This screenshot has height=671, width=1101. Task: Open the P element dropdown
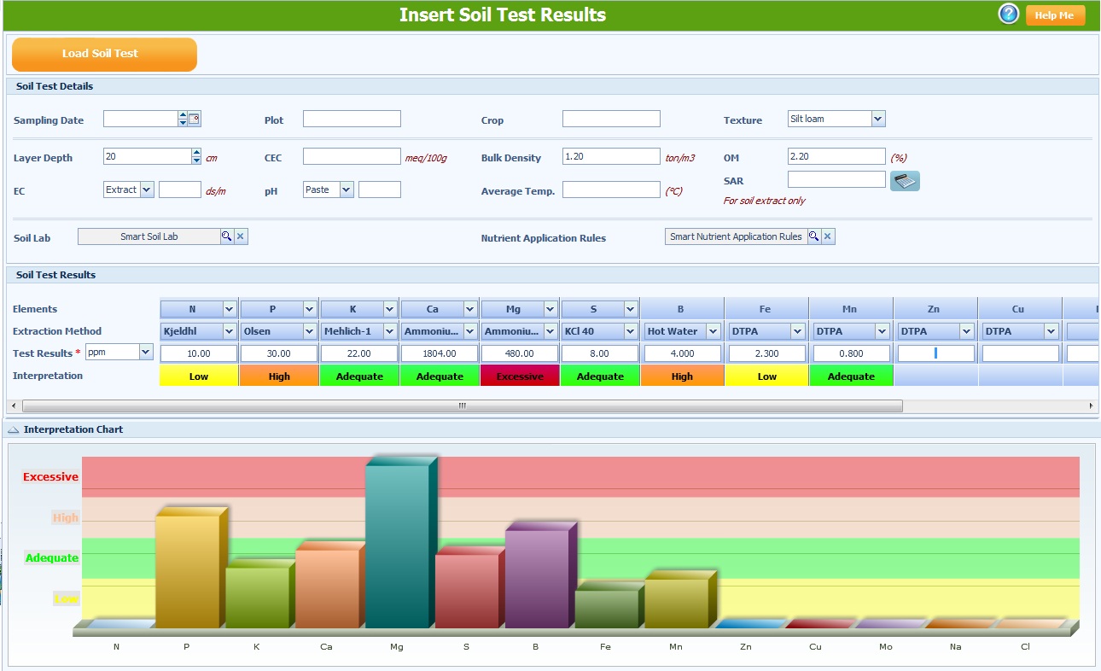(x=309, y=309)
